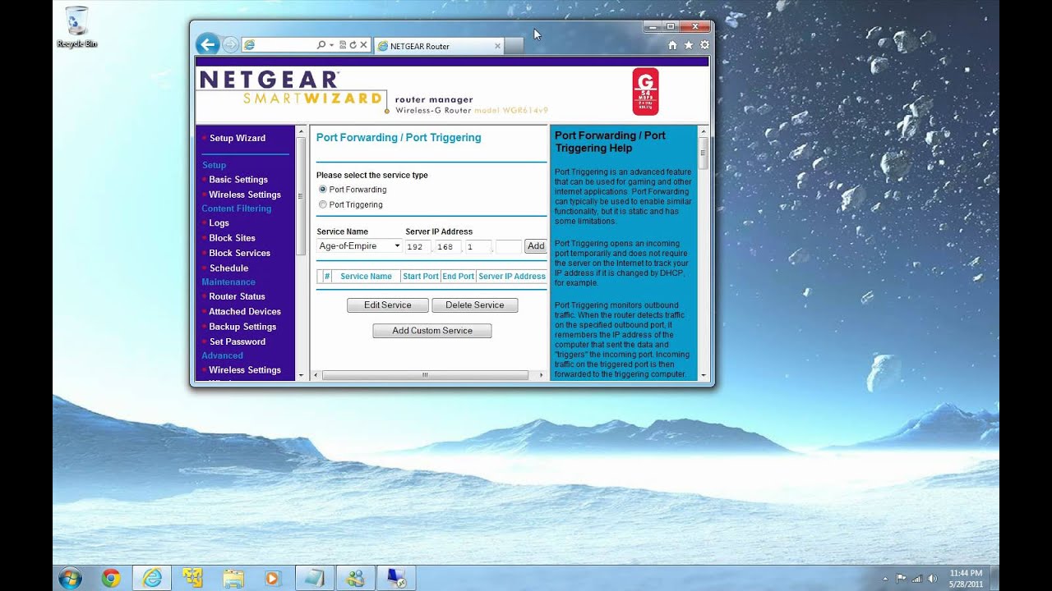
Task: Open the Notepad taskbar icon
Action: pyautogui.click(x=313, y=578)
